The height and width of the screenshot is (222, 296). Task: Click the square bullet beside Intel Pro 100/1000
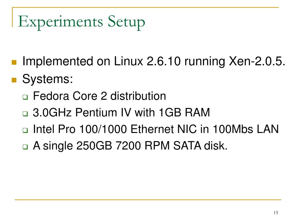25,130
